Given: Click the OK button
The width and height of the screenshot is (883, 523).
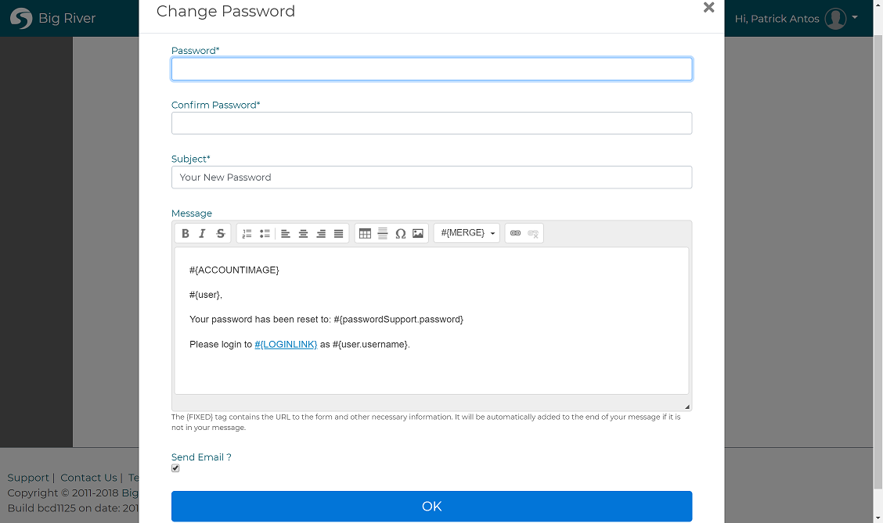Looking at the screenshot, I should [x=432, y=506].
